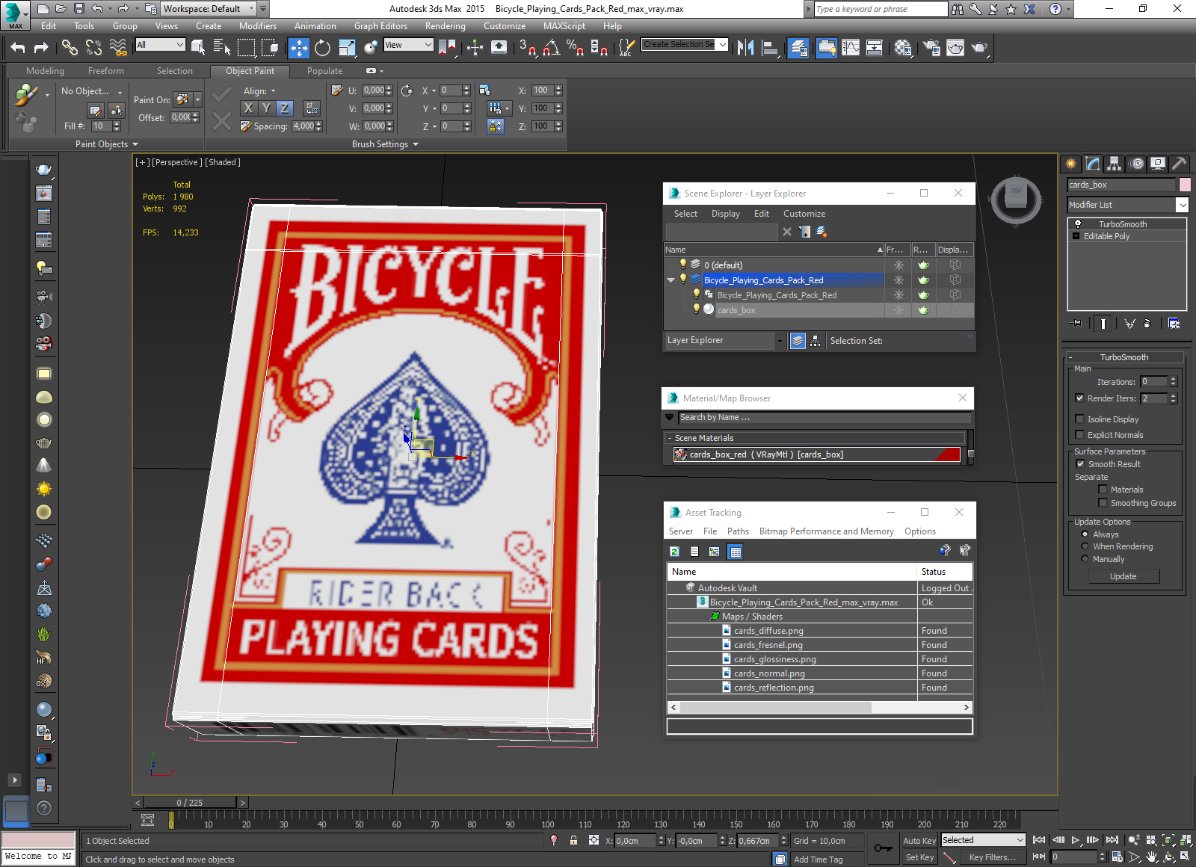Open the Layer Explorer dropdown

click(780, 341)
